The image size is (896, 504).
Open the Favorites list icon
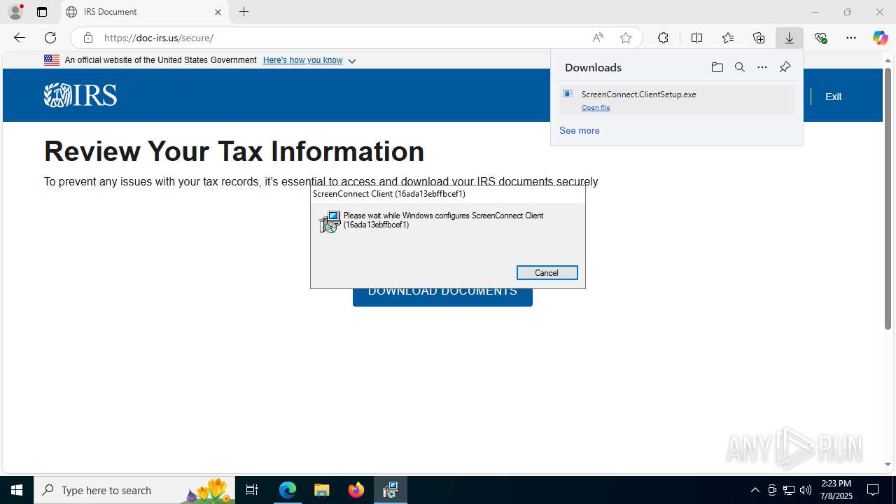coord(728,38)
